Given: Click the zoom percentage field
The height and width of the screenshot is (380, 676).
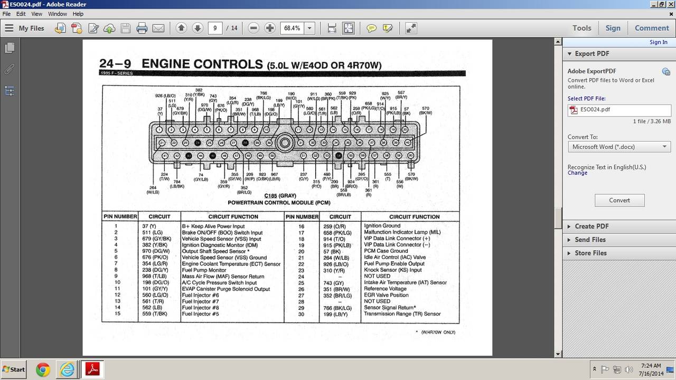Looking at the screenshot, I should tap(292, 28).
